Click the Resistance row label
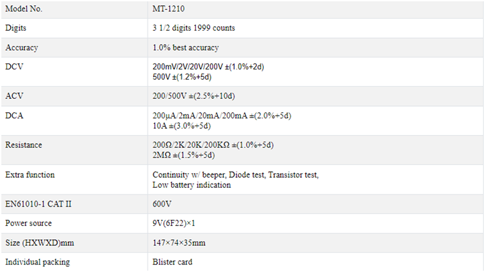 (x=23, y=145)
